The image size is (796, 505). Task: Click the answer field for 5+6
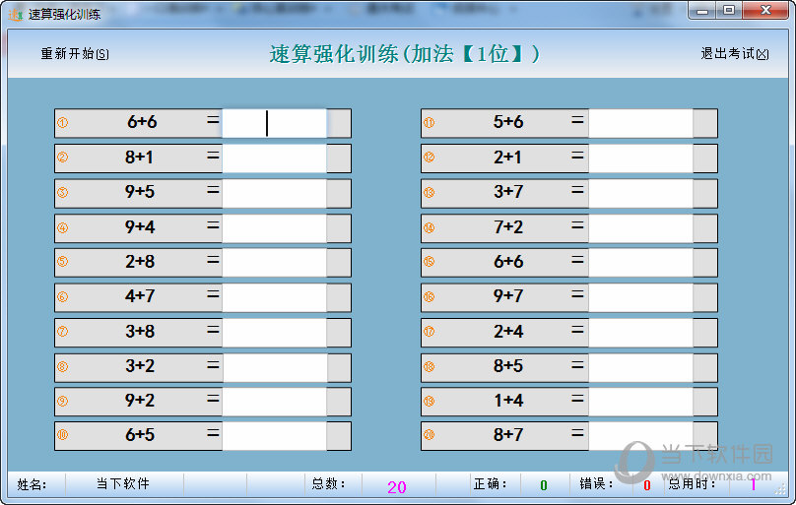point(641,123)
